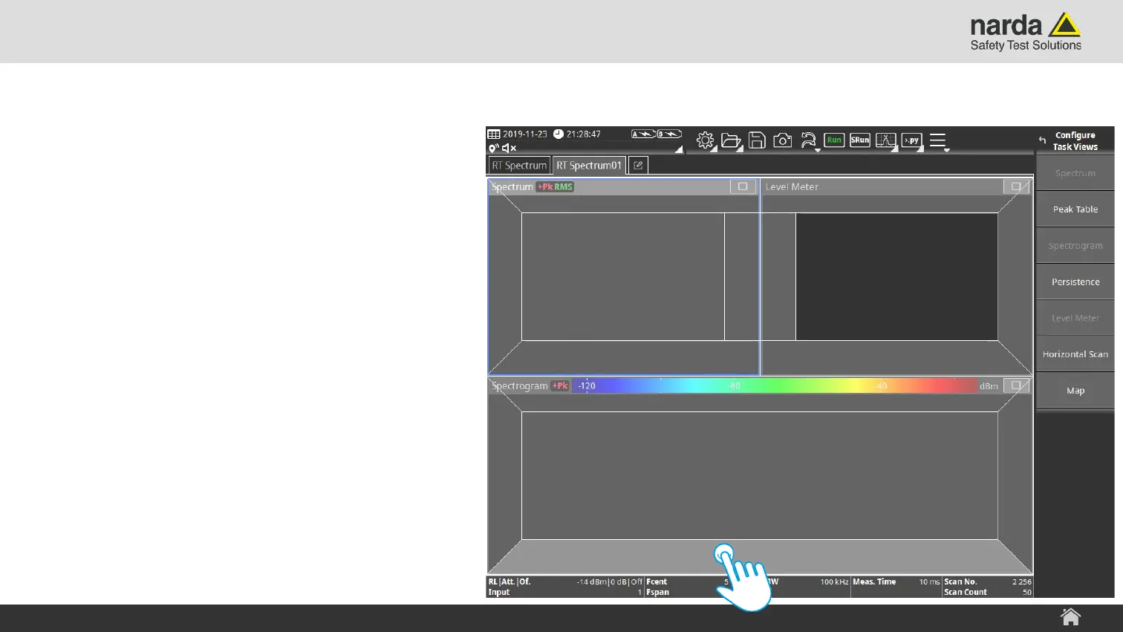Open the .py script icon

(x=911, y=140)
